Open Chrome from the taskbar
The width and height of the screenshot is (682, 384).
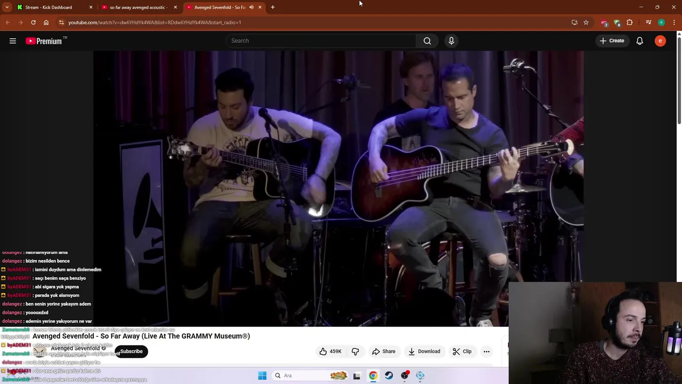coord(373,375)
